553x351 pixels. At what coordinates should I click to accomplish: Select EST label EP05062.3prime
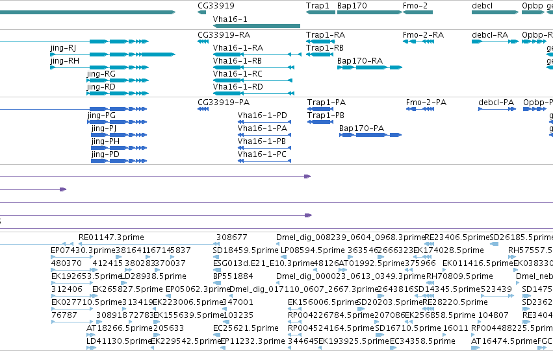pos(198,290)
